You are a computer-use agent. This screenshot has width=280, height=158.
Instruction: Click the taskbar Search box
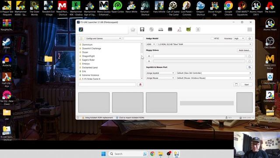coord(128,154)
